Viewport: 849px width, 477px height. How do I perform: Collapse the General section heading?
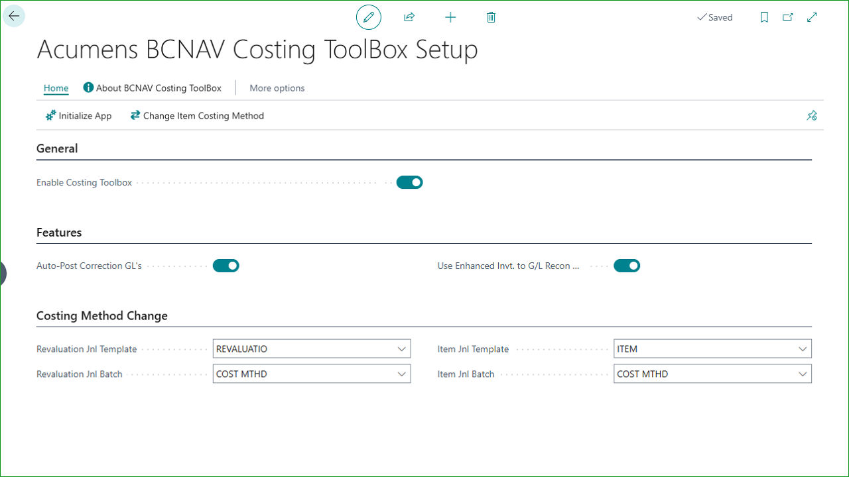[x=57, y=148]
